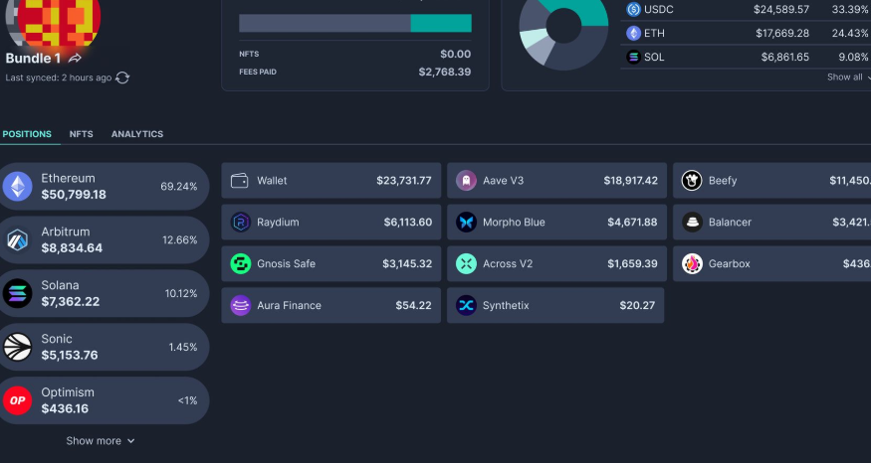Click the Gnosis Safe green icon

point(241,264)
